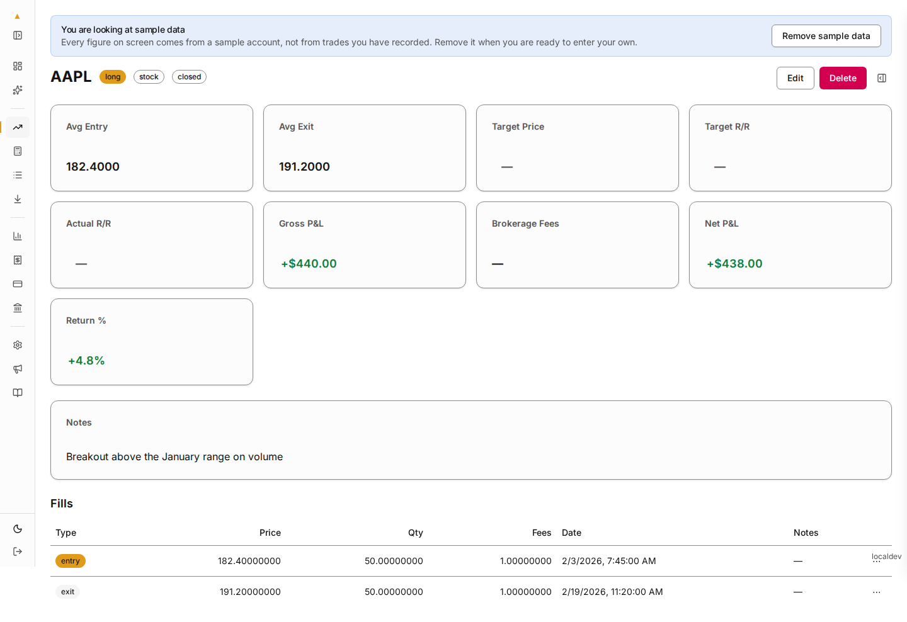Select the Avg Exit value 191.2000
Image resolution: width=907 pixels, height=622 pixels.
(x=304, y=167)
